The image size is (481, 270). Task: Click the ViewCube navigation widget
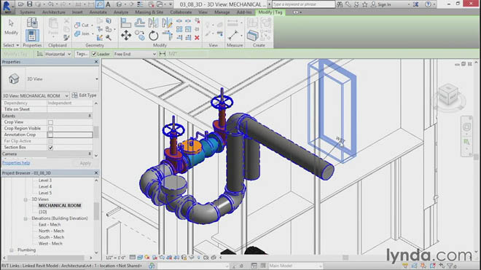[448, 95]
